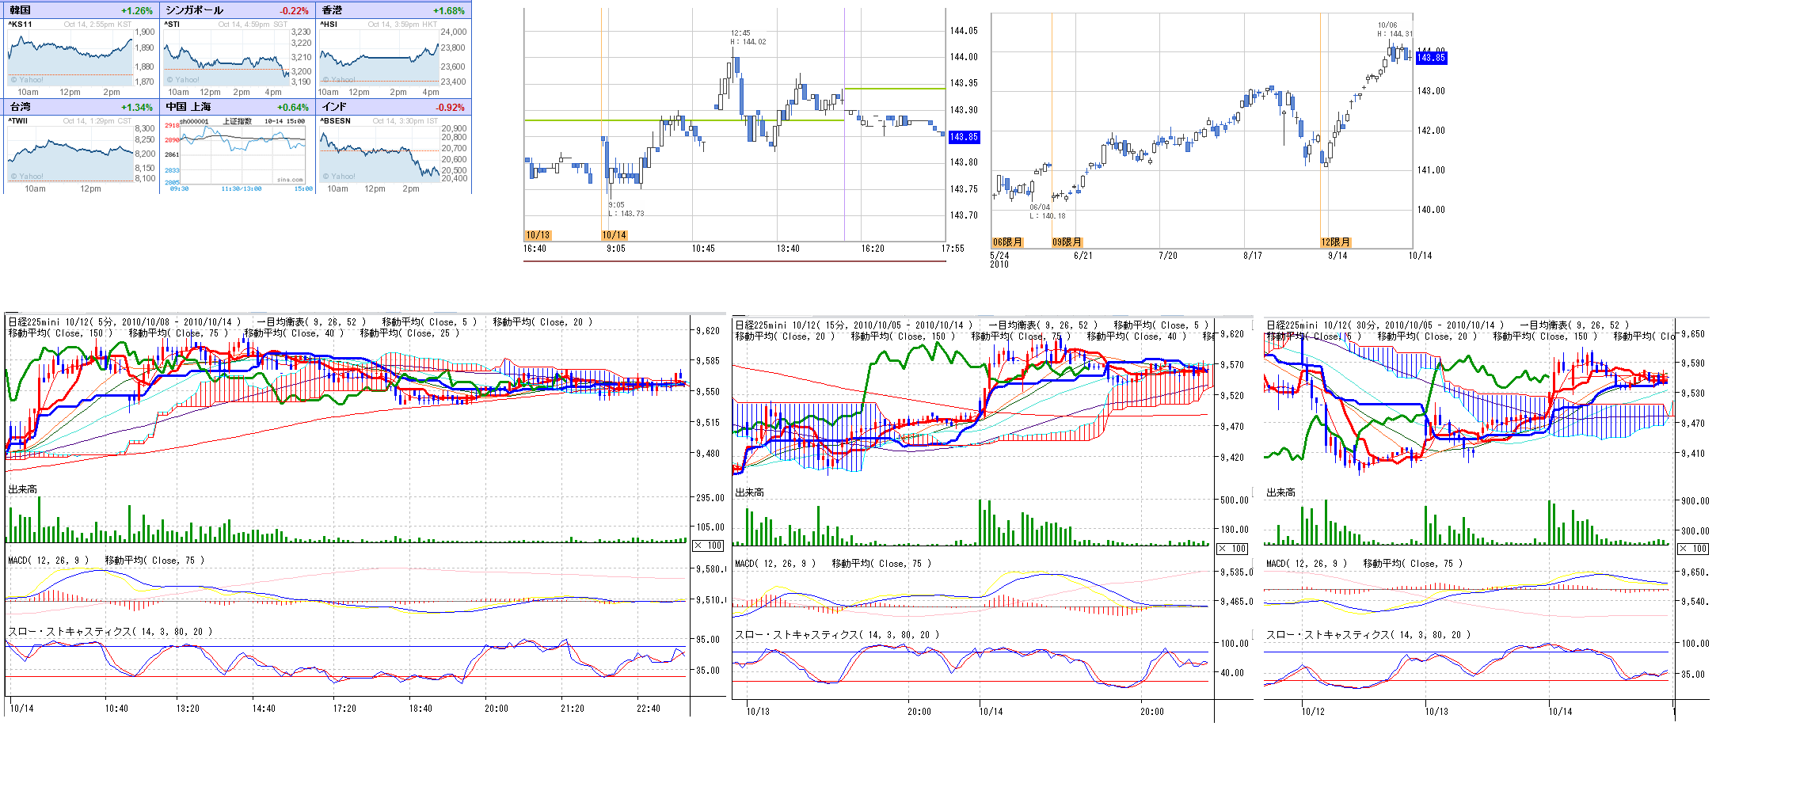
Task: Click the 143.85 price tag on daily chart
Action: pyautogui.click(x=1431, y=58)
